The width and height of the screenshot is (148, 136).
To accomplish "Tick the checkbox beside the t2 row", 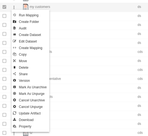I will [x=4, y=133].
